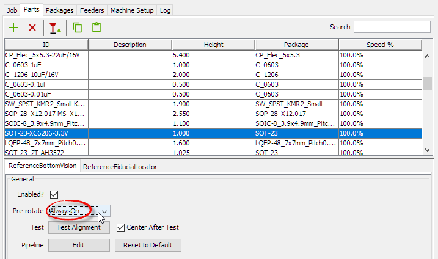
Task: Click the pick part nozzle icon
Action: tap(55, 27)
